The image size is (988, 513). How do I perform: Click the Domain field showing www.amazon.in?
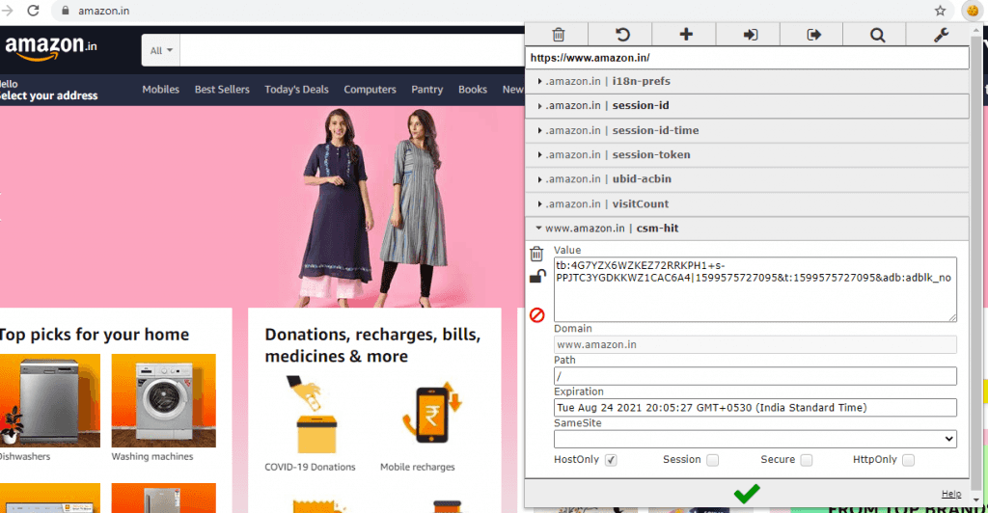tap(755, 344)
